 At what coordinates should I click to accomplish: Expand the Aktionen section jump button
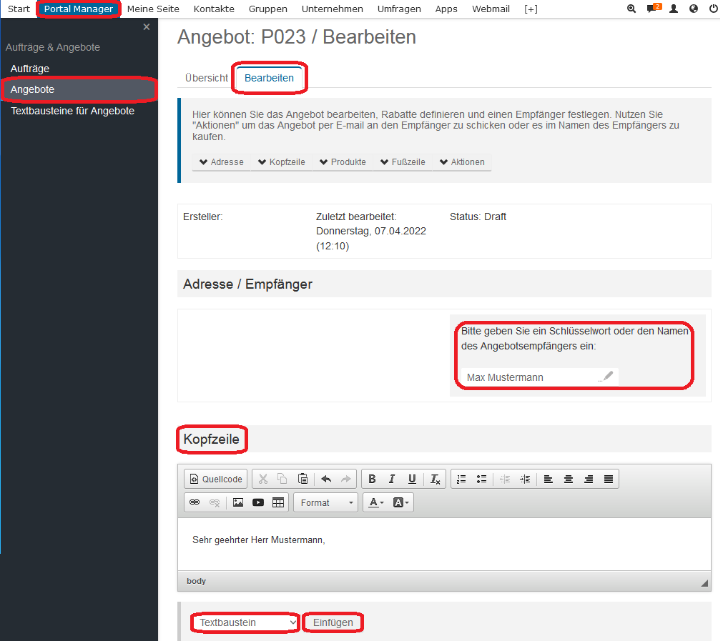click(x=462, y=162)
